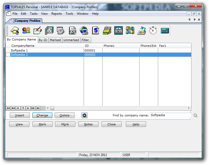Select the Softpedia 2 row
Viewport: 209px width, 165px height.
pyautogui.click(x=98, y=55)
